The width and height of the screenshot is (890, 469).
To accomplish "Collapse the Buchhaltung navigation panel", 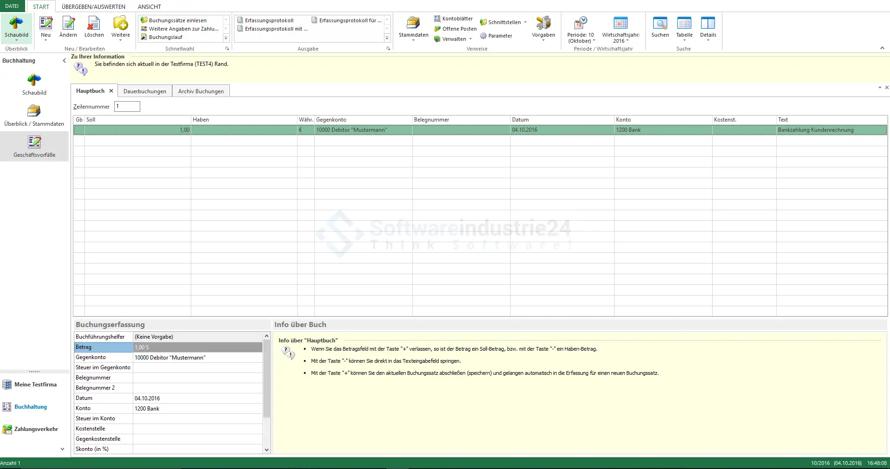I will (64, 60).
